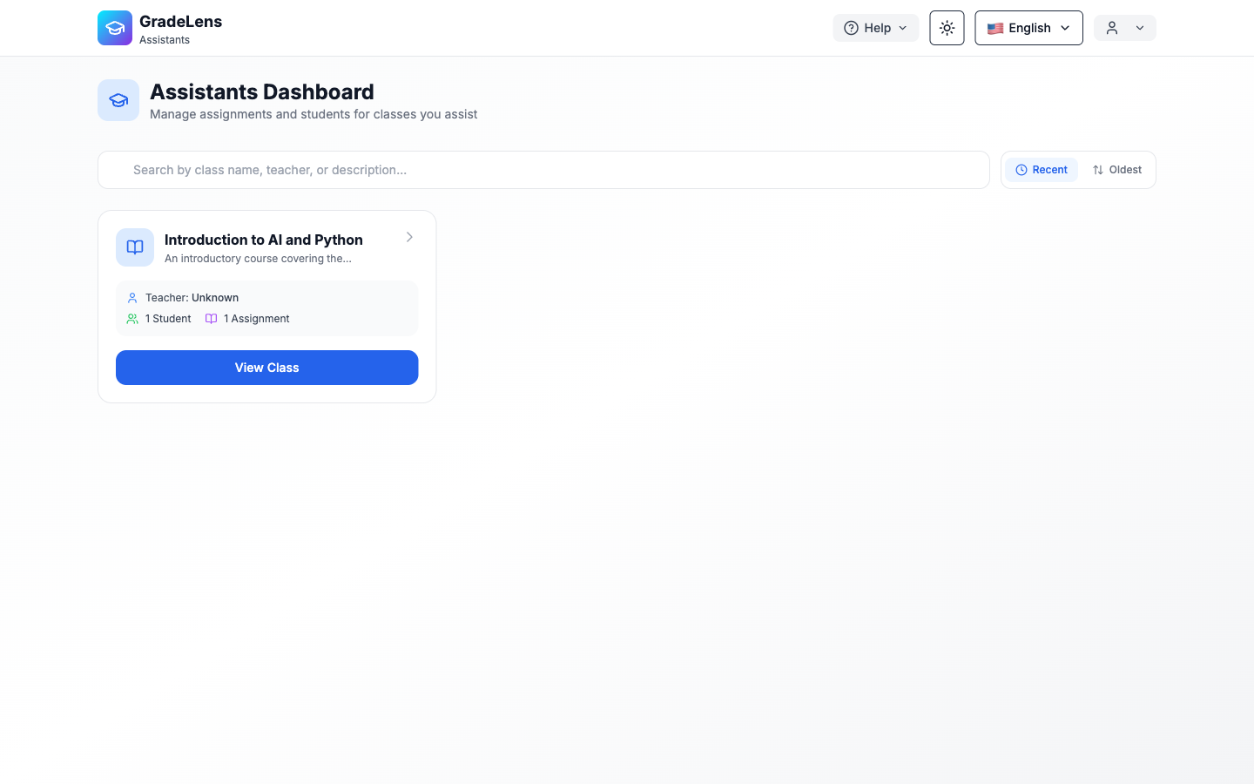
Task: Click the 1 Assignment label
Action: 256,319
